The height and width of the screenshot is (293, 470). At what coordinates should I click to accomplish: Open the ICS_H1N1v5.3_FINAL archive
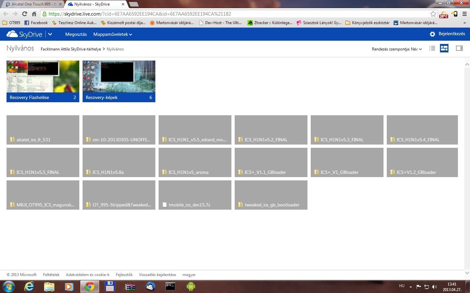tap(347, 130)
